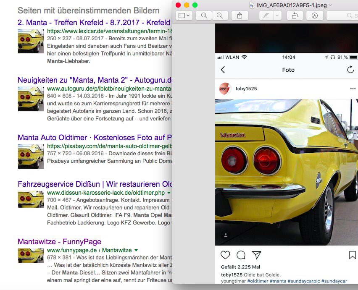This screenshot has height=290, width=358.
Task: Open comments with speech bubble icon
Action: coord(241,255)
